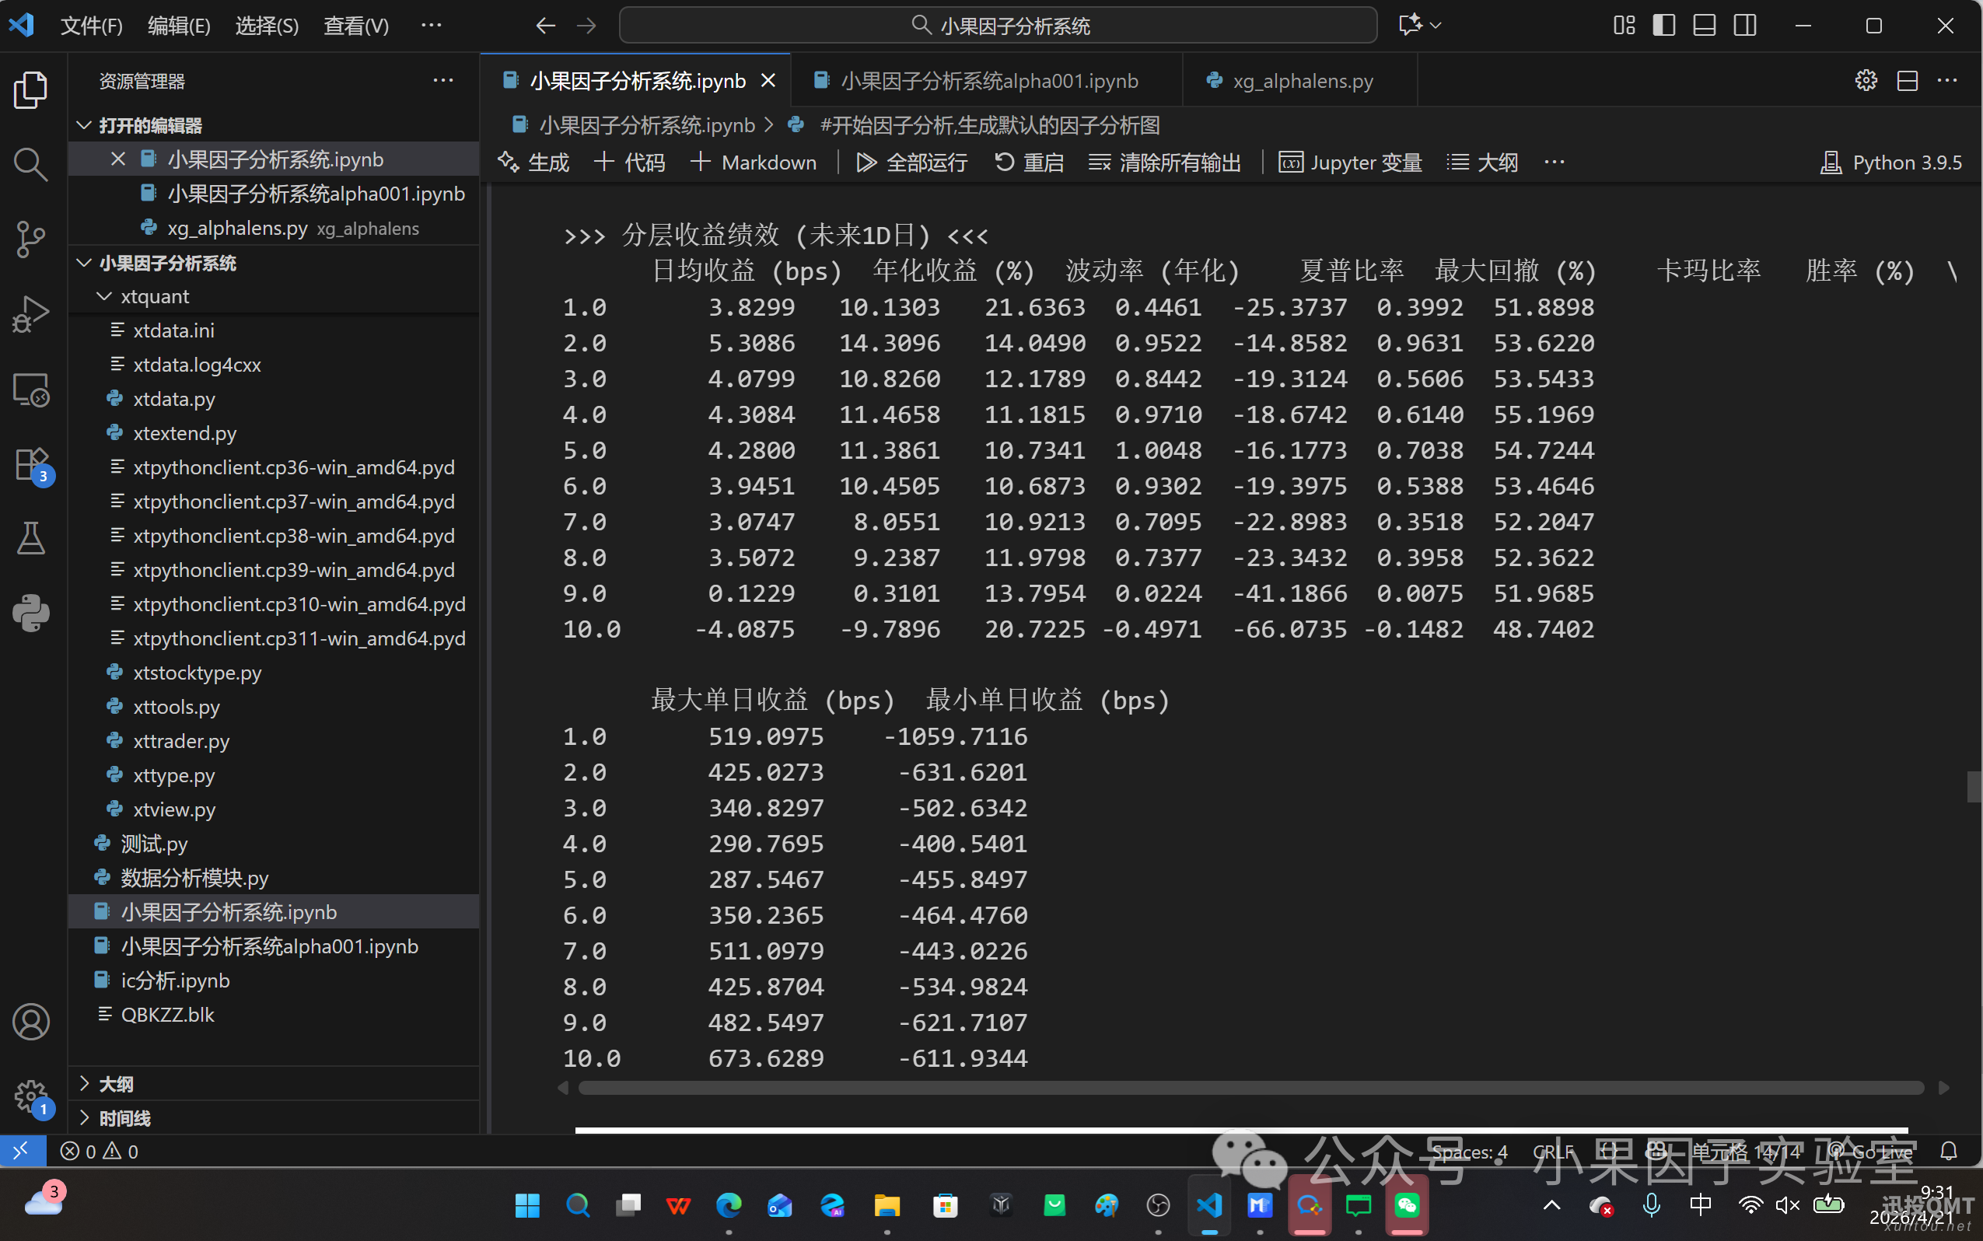Toggle the primary sidebar layout button
This screenshot has width=1983, height=1241.
[x=1663, y=26]
